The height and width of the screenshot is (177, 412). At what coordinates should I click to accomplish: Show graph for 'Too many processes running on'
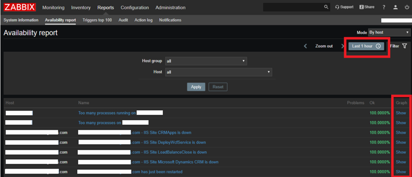click(401, 113)
